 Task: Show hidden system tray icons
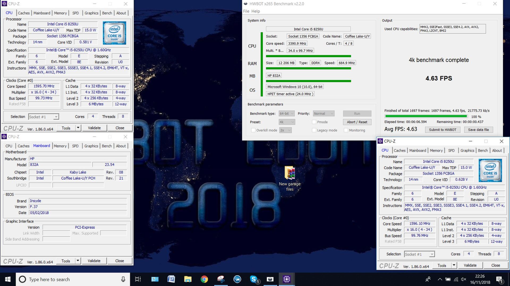pyautogui.click(x=440, y=279)
